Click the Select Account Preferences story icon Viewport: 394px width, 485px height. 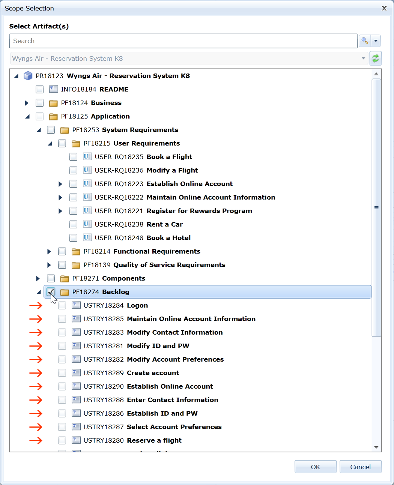(76, 427)
